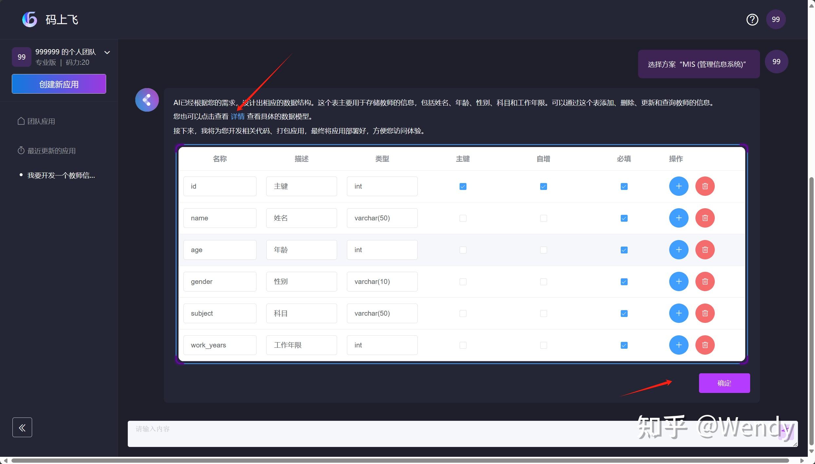This screenshot has height=464, width=815.
Task: Click the add field icon in the id row
Action: [679, 186]
